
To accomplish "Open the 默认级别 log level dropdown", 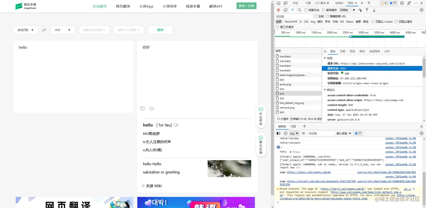I will pos(344,133).
